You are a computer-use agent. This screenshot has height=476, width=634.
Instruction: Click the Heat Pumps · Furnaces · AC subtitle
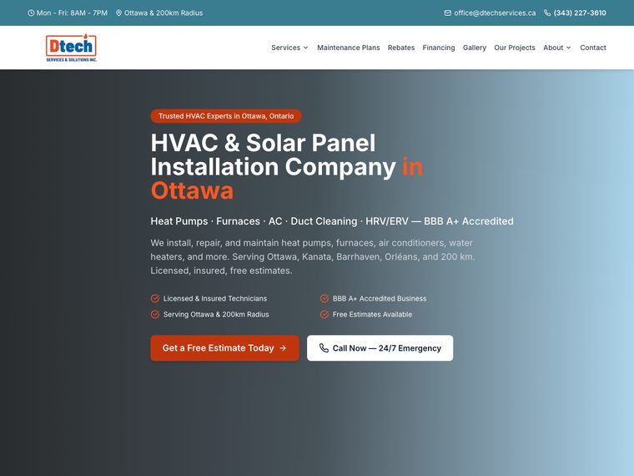click(332, 221)
